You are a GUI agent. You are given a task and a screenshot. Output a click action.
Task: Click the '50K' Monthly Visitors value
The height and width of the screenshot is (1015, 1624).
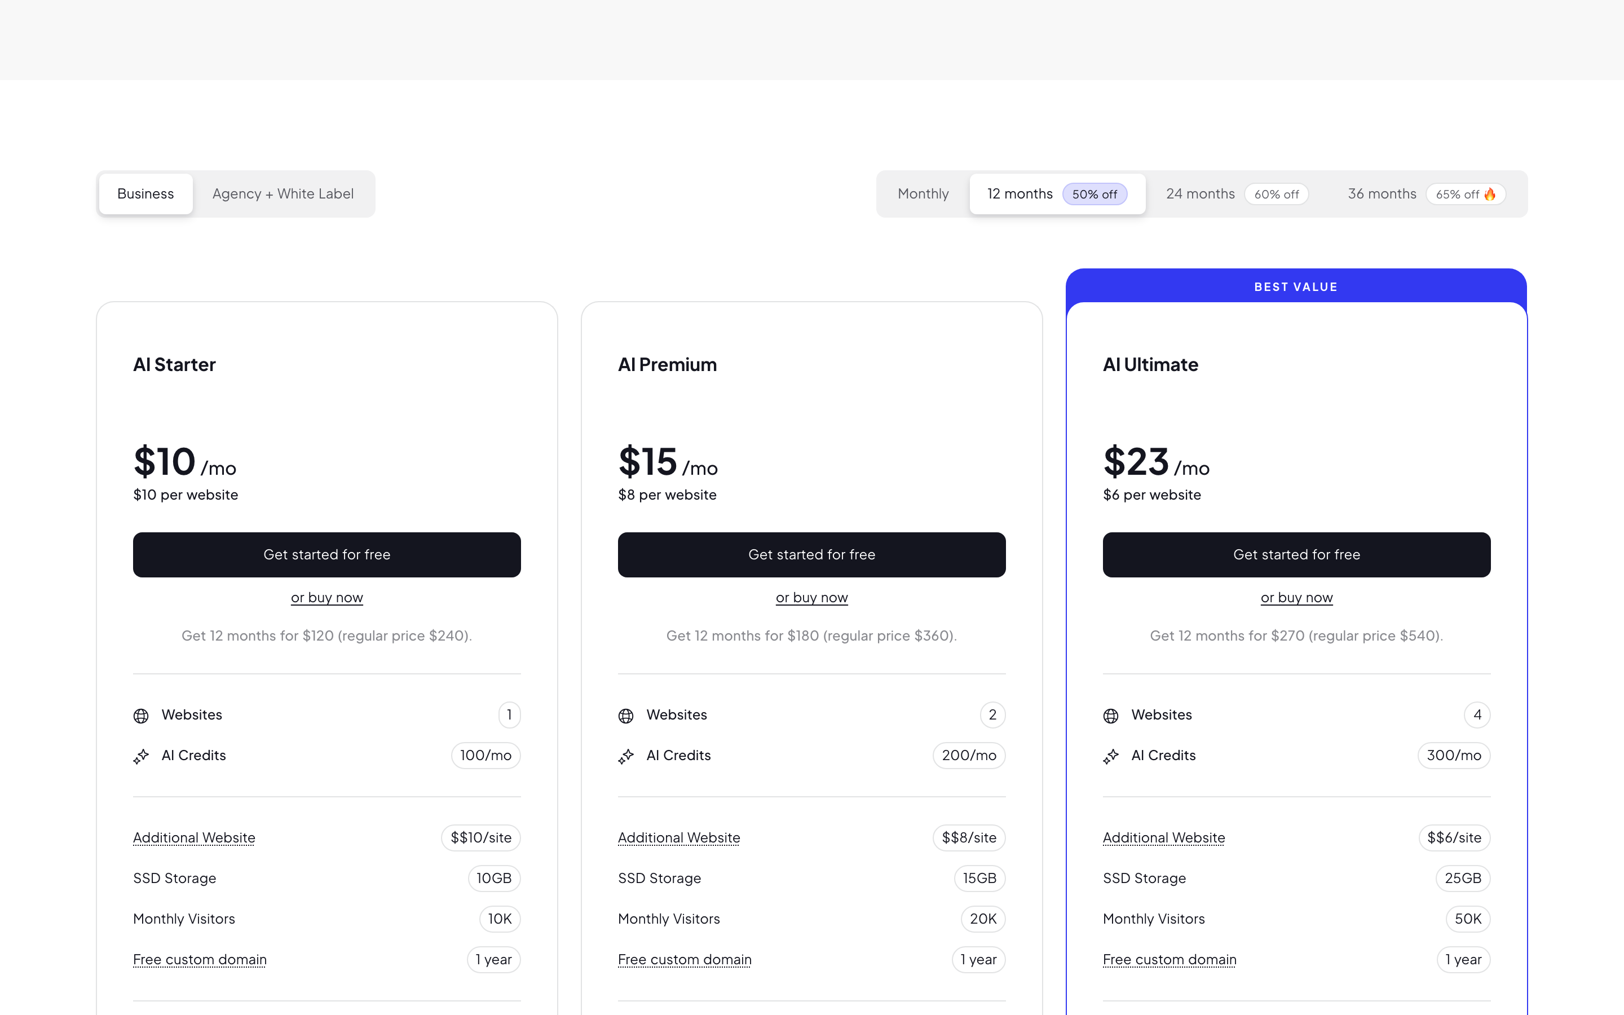(x=1468, y=919)
